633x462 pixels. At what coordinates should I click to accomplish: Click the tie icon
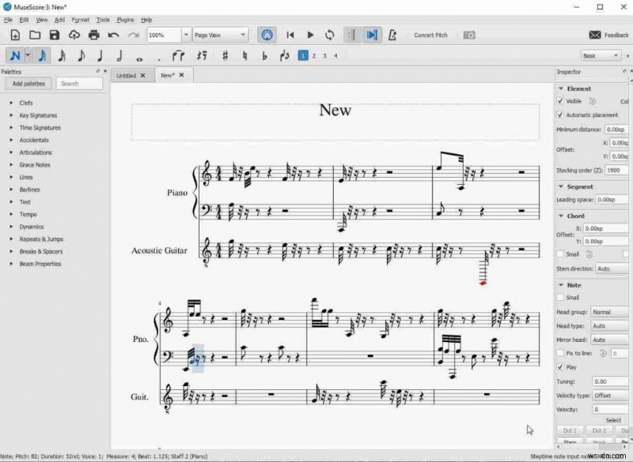coord(179,55)
